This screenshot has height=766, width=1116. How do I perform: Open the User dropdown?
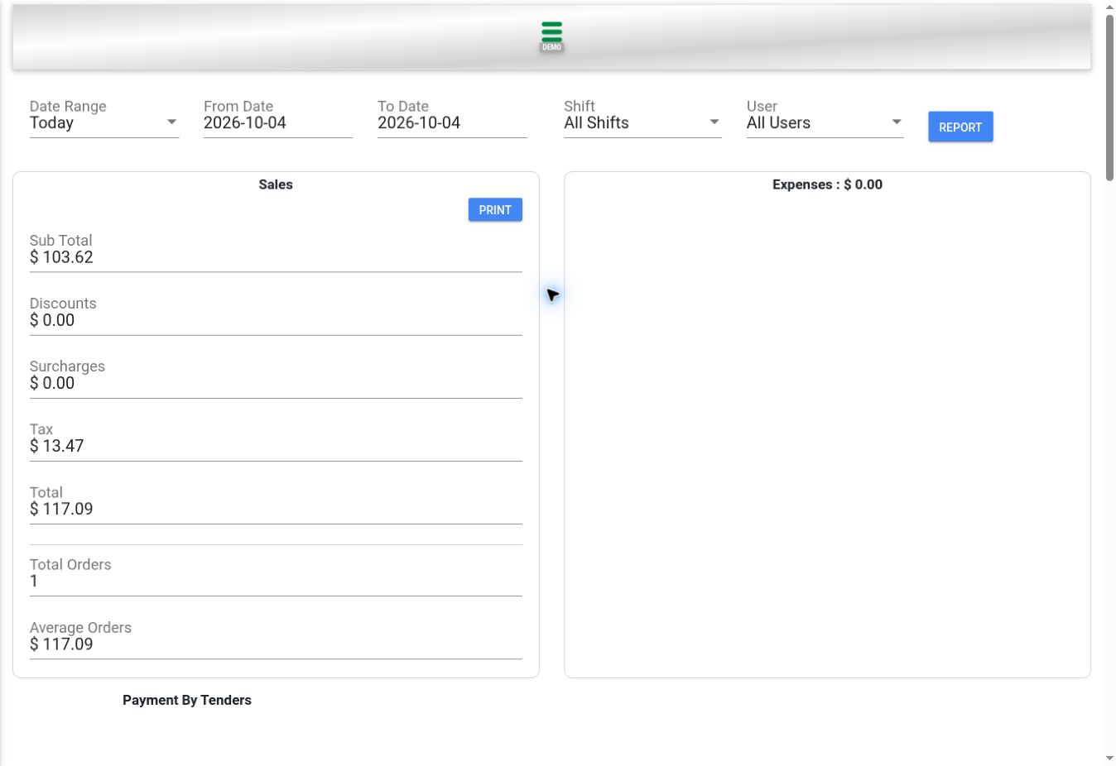825,122
